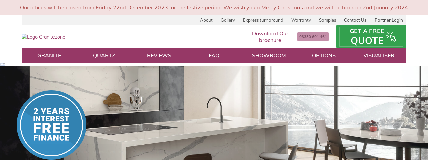Click the Partner Login link
The width and height of the screenshot is (428, 160).
pyautogui.click(x=389, y=20)
